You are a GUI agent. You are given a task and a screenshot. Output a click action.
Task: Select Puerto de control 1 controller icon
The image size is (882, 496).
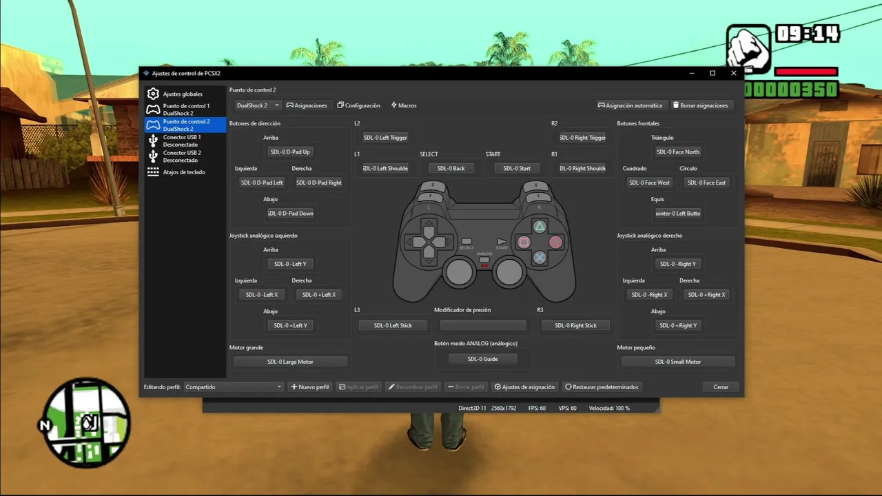pos(153,110)
